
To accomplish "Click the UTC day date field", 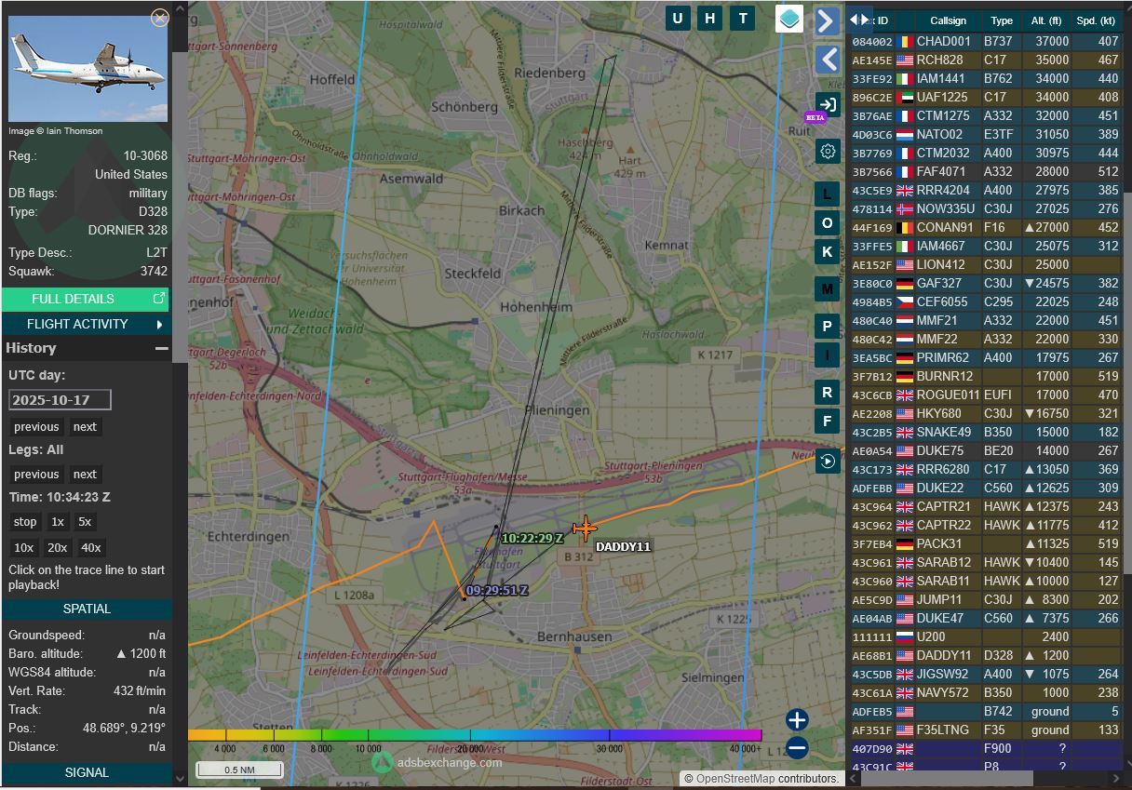I will click(x=60, y=400).
